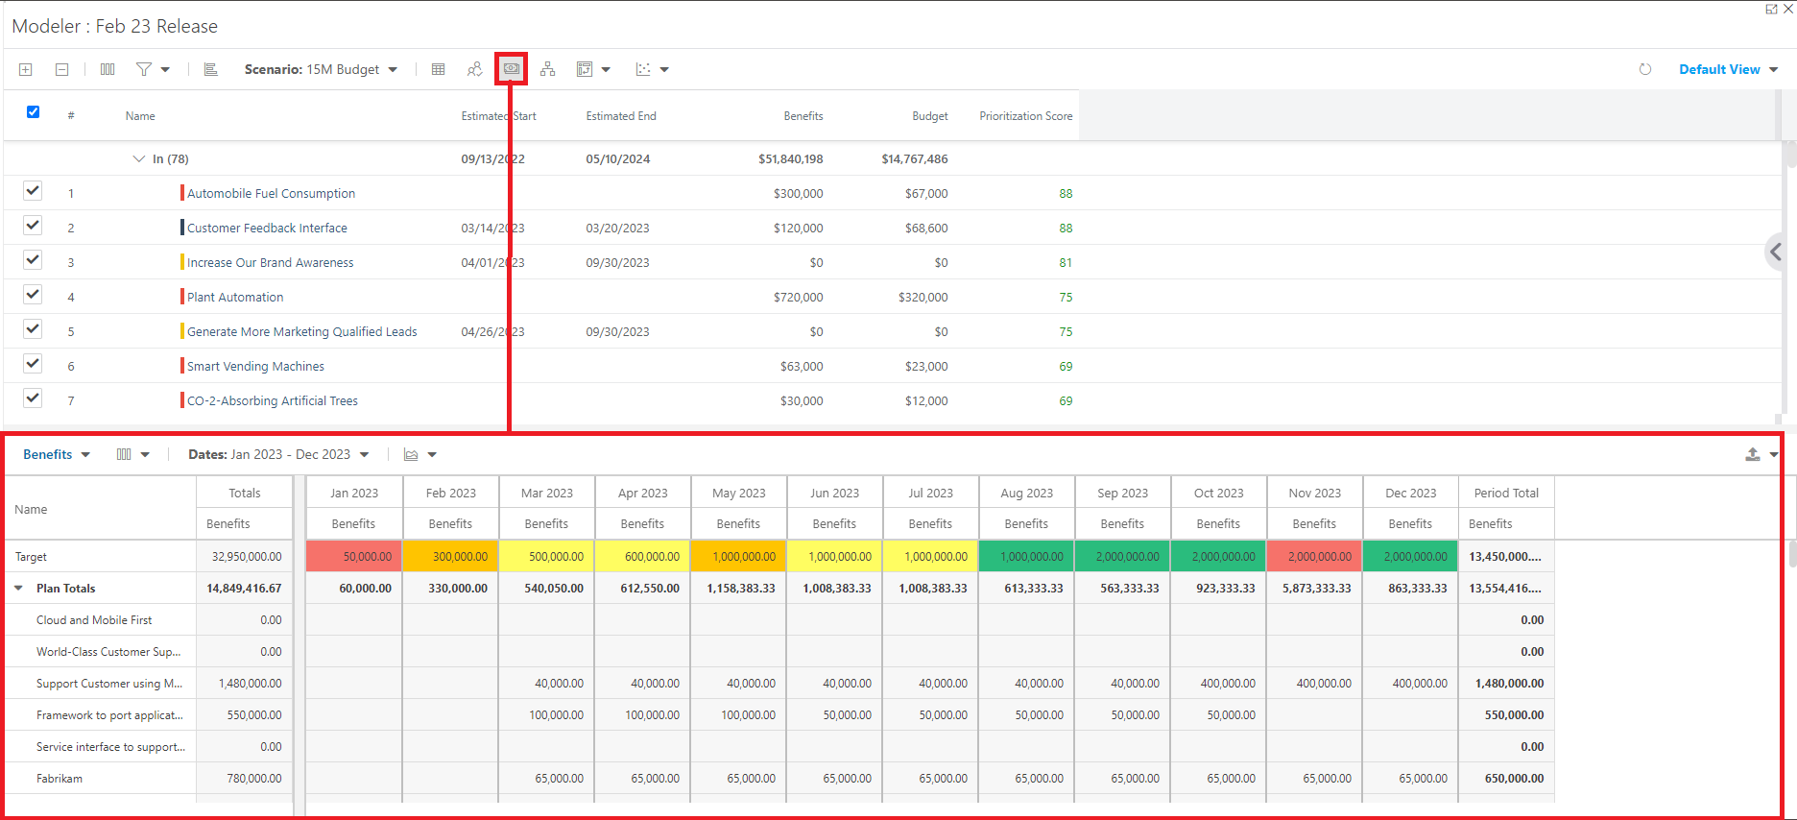
Task: Select the orange Feb 2023 target cell 300,000.00
Action: tap(450, 556)
